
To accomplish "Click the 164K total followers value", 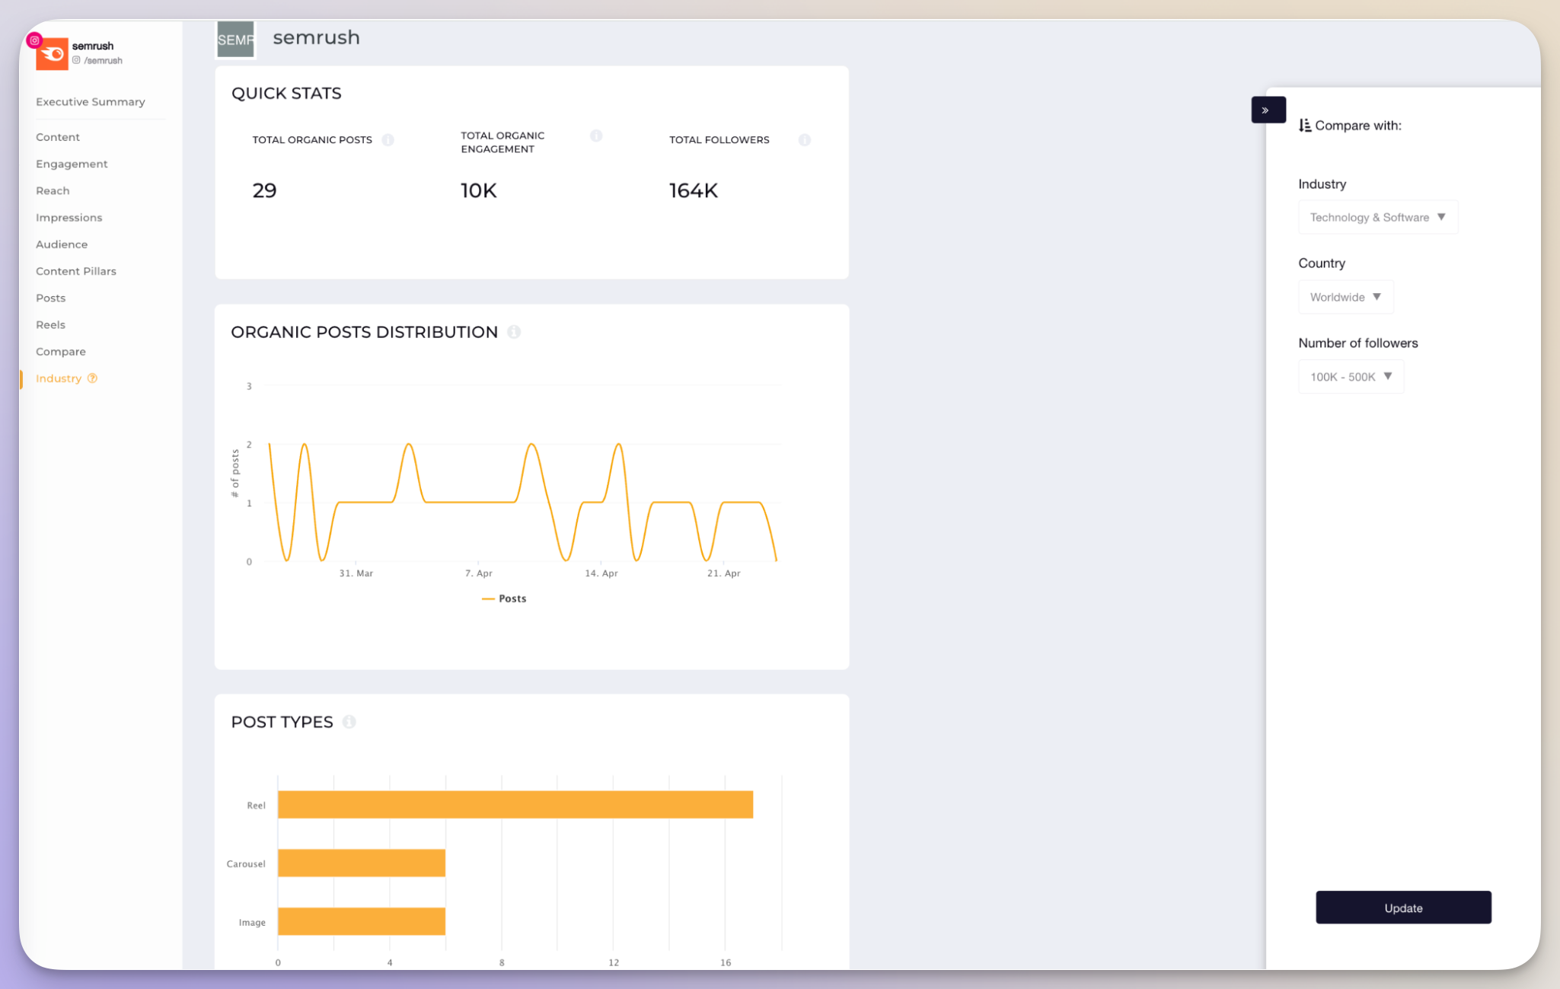I will point(694,190).
